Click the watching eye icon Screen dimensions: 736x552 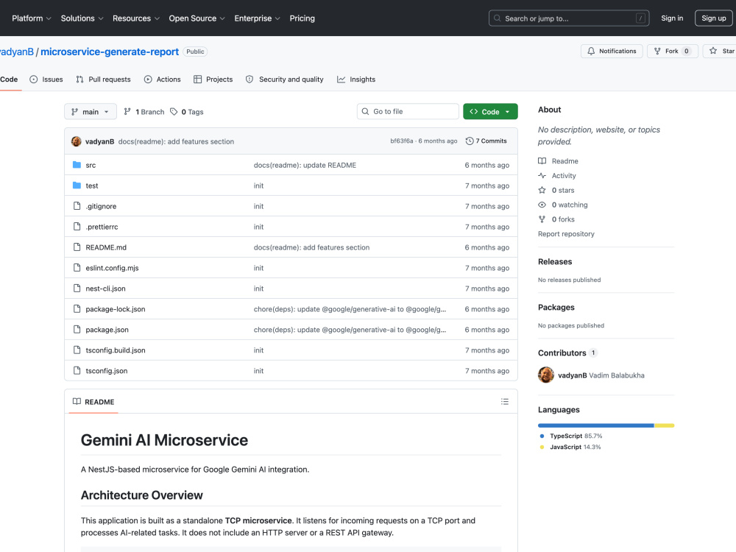542,205
